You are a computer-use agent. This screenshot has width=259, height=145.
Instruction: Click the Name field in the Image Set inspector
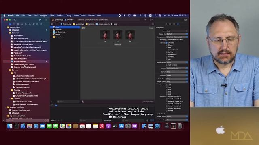[177, 31]
